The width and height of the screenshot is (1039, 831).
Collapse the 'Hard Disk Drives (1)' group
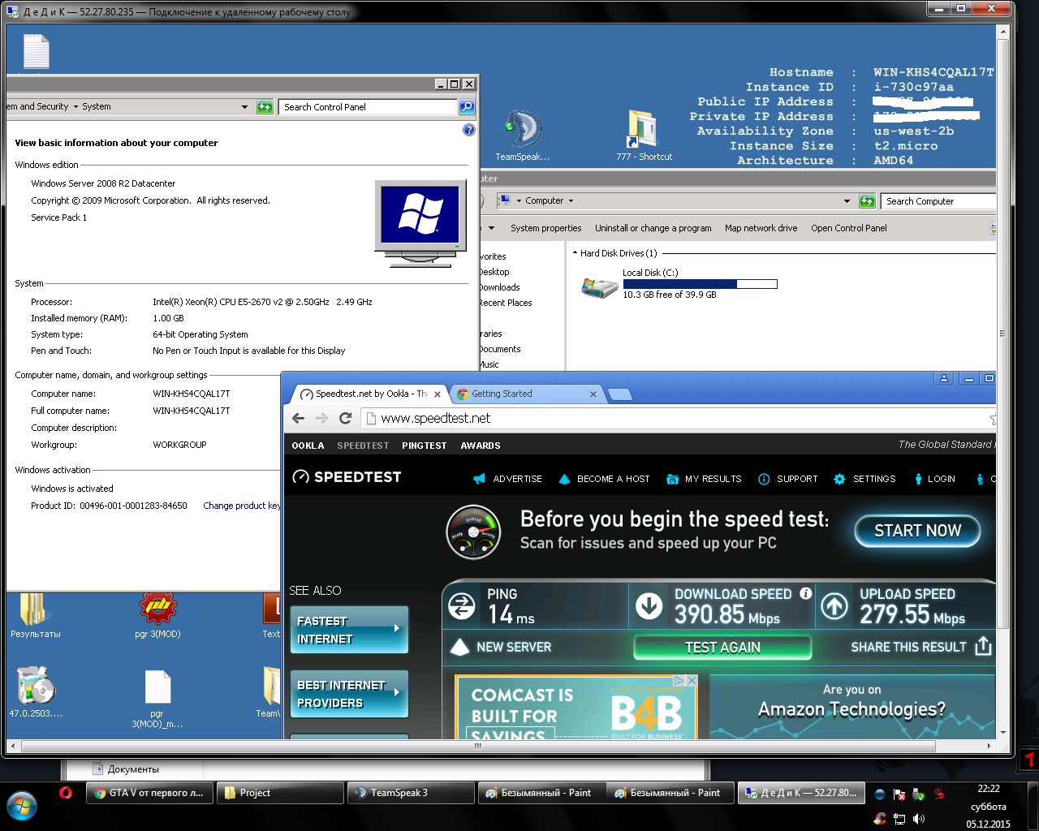(x=575, y=253)
